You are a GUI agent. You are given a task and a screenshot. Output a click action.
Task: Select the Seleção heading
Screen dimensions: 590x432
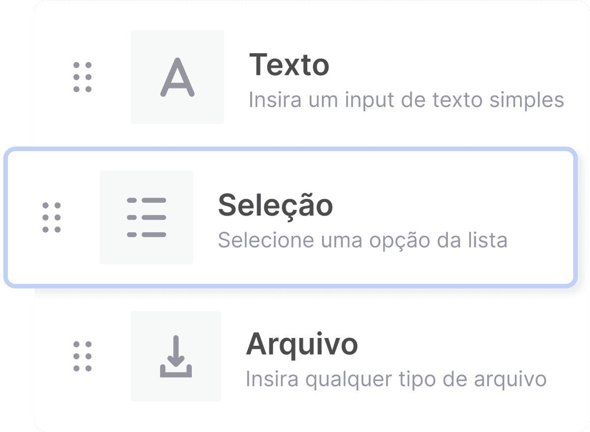tap(275, 205)
